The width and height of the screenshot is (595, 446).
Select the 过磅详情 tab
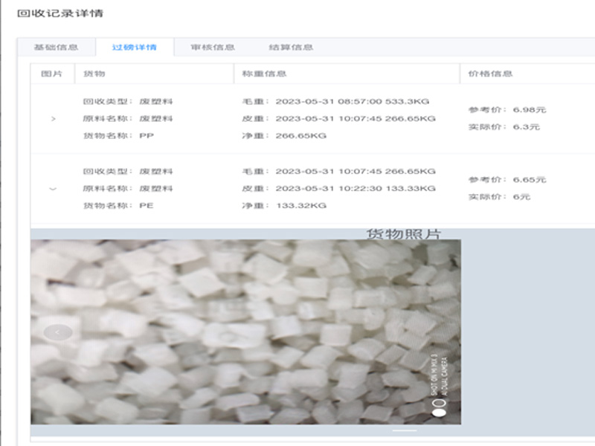coord(134,47)
